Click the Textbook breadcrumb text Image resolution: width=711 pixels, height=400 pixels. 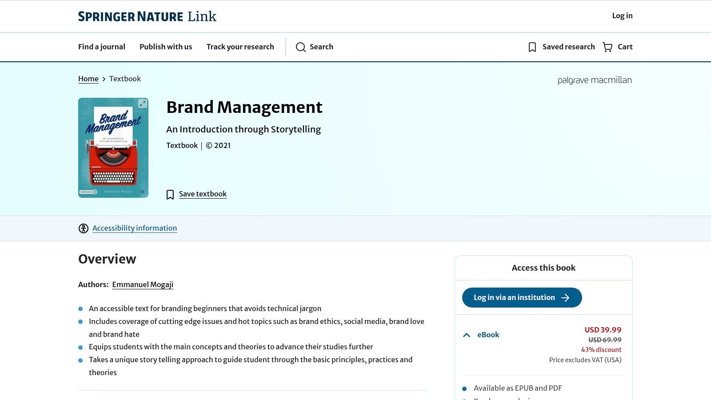(125, 79)
